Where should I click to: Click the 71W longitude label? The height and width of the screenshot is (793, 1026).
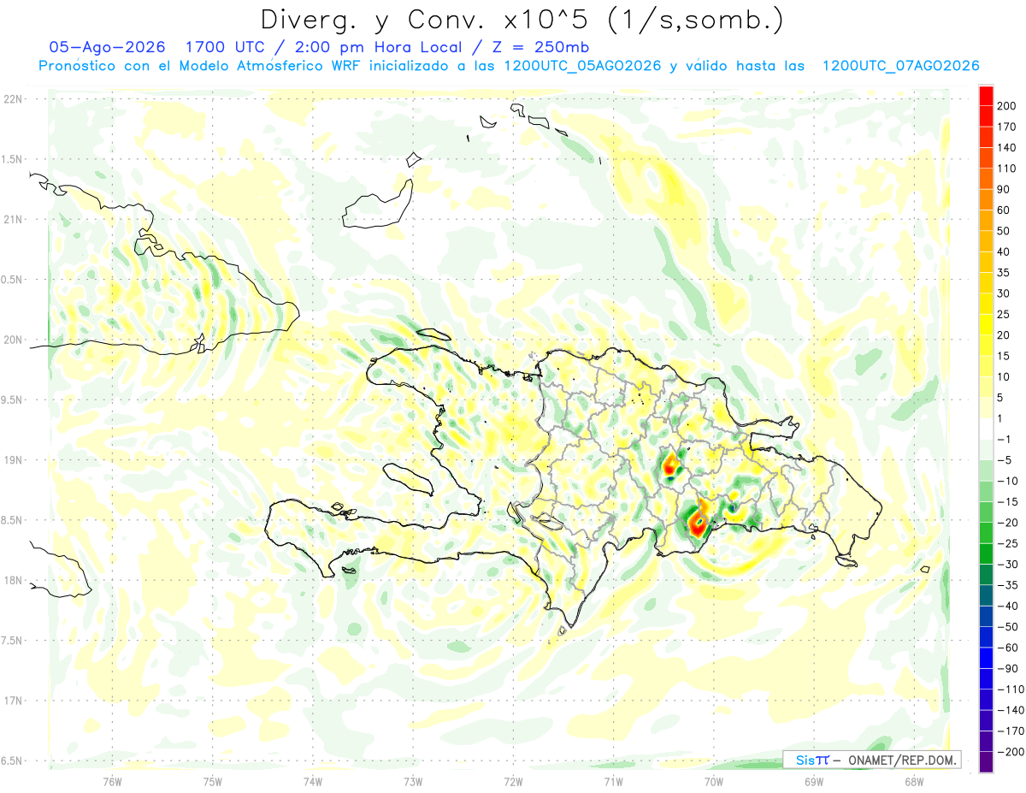(x=613, y=781)
